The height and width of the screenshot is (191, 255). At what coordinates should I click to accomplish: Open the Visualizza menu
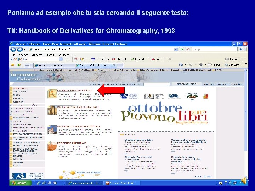click(37, 55)
